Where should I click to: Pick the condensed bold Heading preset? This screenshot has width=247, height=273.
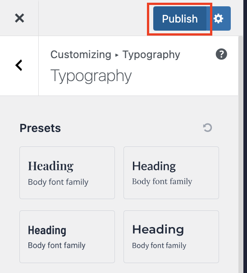coord(67,237)
